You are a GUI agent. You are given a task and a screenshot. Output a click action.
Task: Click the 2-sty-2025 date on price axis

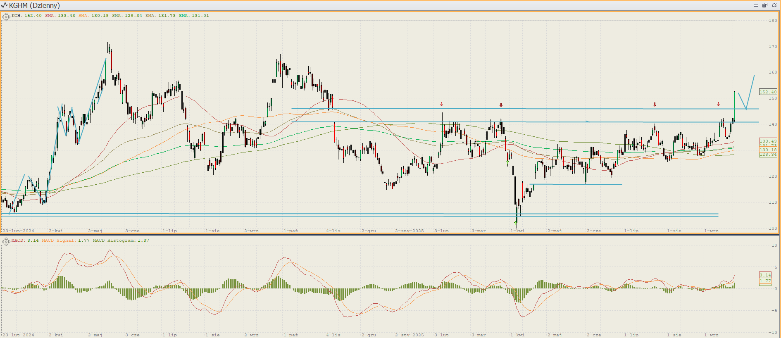(410, 231)
